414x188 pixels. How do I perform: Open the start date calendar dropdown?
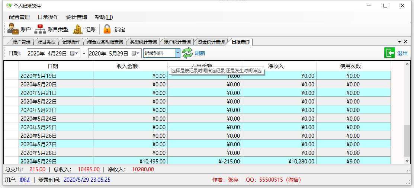point(74,53)
